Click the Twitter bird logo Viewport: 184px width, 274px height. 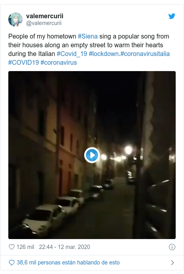(x=172, y=16)
